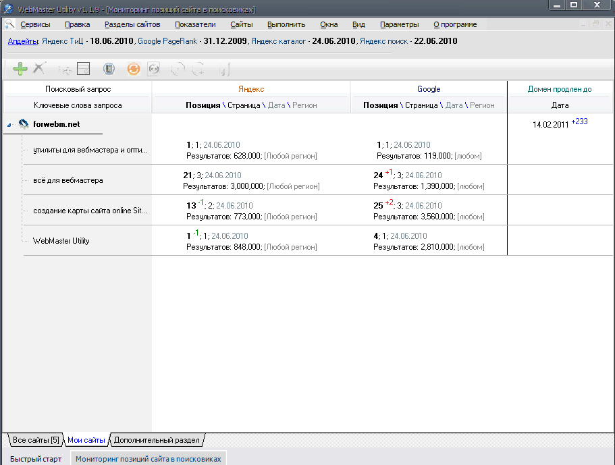Click the window panel icon in toolbar
This screenshot has width=615, height=465.
84,68
